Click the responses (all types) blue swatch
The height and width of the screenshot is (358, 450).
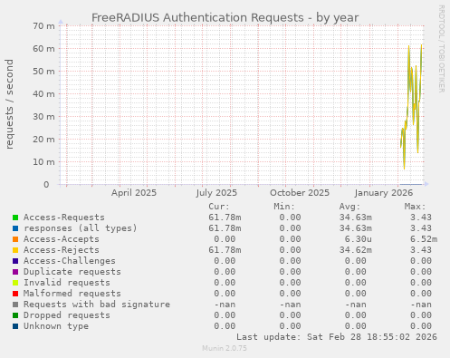15,228
